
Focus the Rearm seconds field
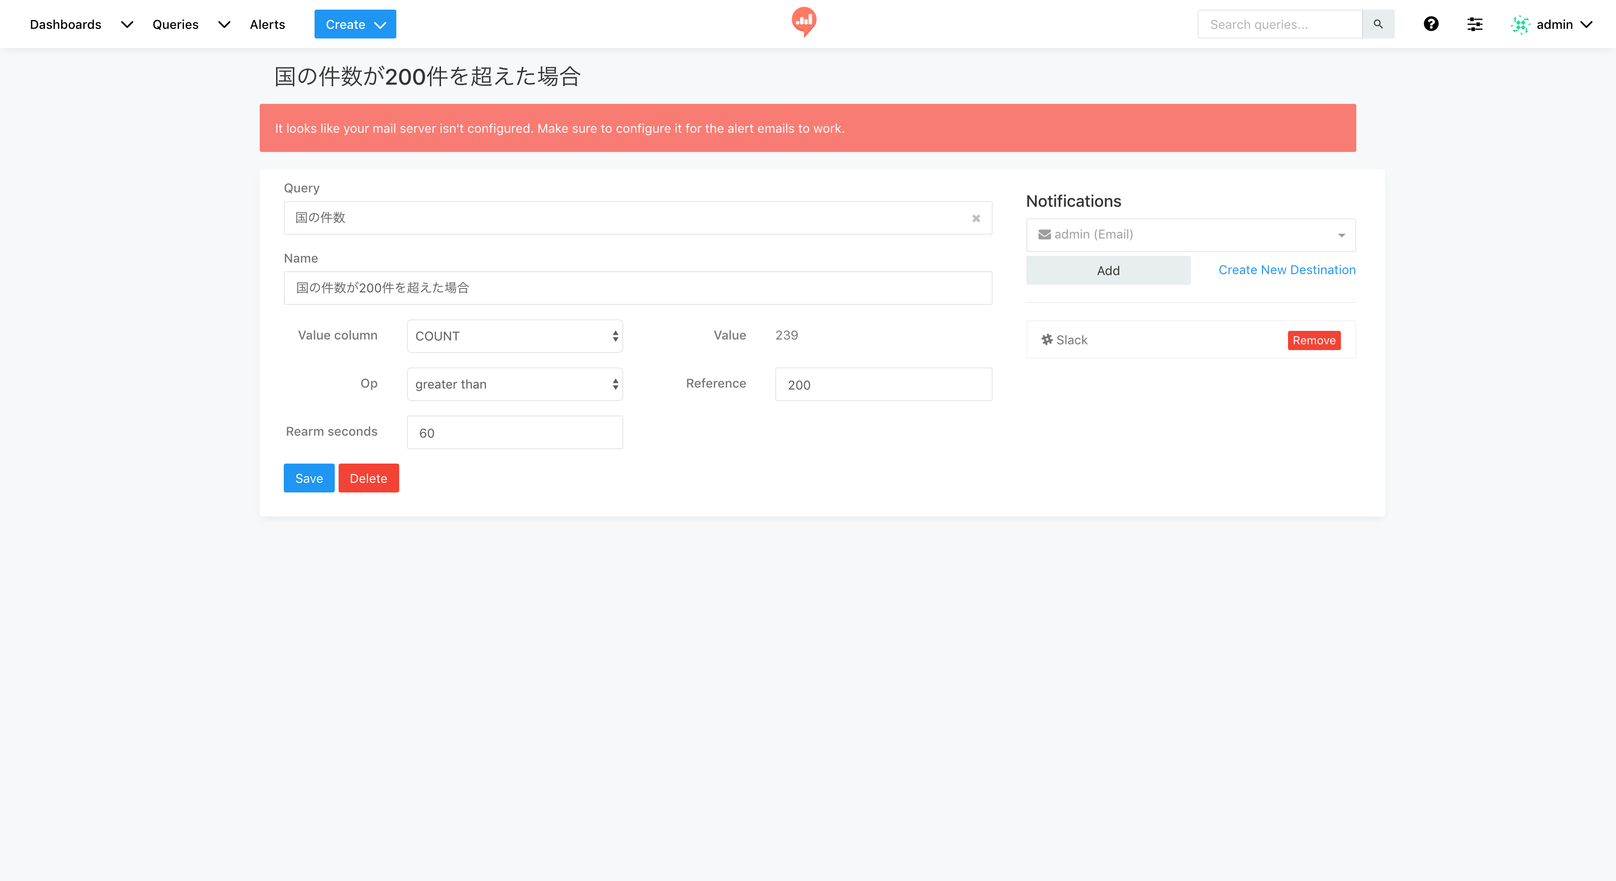515,432
